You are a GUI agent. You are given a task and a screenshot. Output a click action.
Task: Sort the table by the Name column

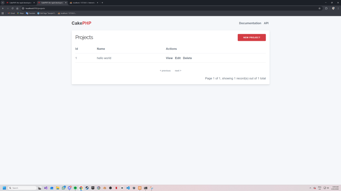(101, 49)
